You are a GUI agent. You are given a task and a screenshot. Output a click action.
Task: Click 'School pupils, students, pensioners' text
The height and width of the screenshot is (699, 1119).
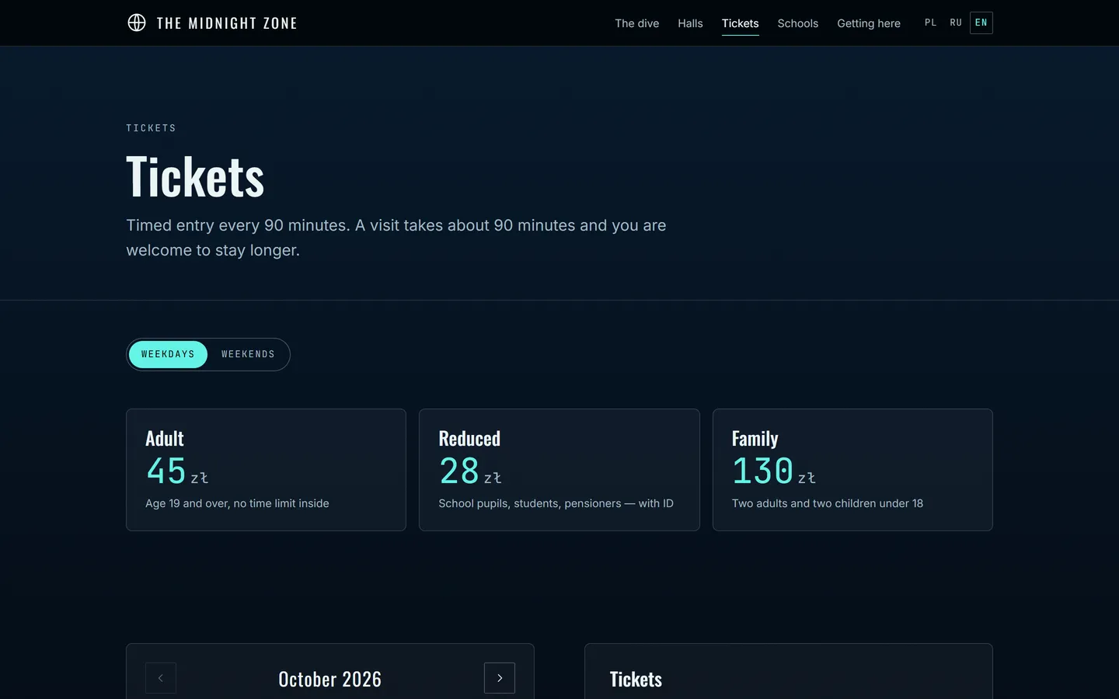[556, 503]
